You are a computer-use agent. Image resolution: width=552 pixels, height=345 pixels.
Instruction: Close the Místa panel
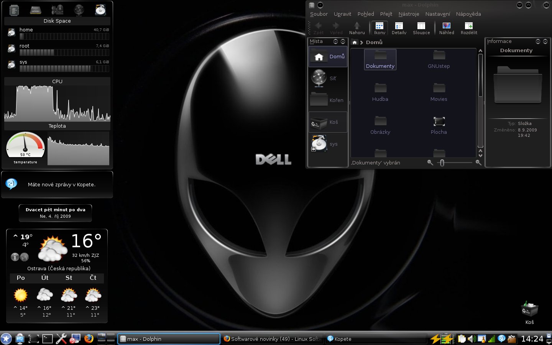[x=343, y=41]
